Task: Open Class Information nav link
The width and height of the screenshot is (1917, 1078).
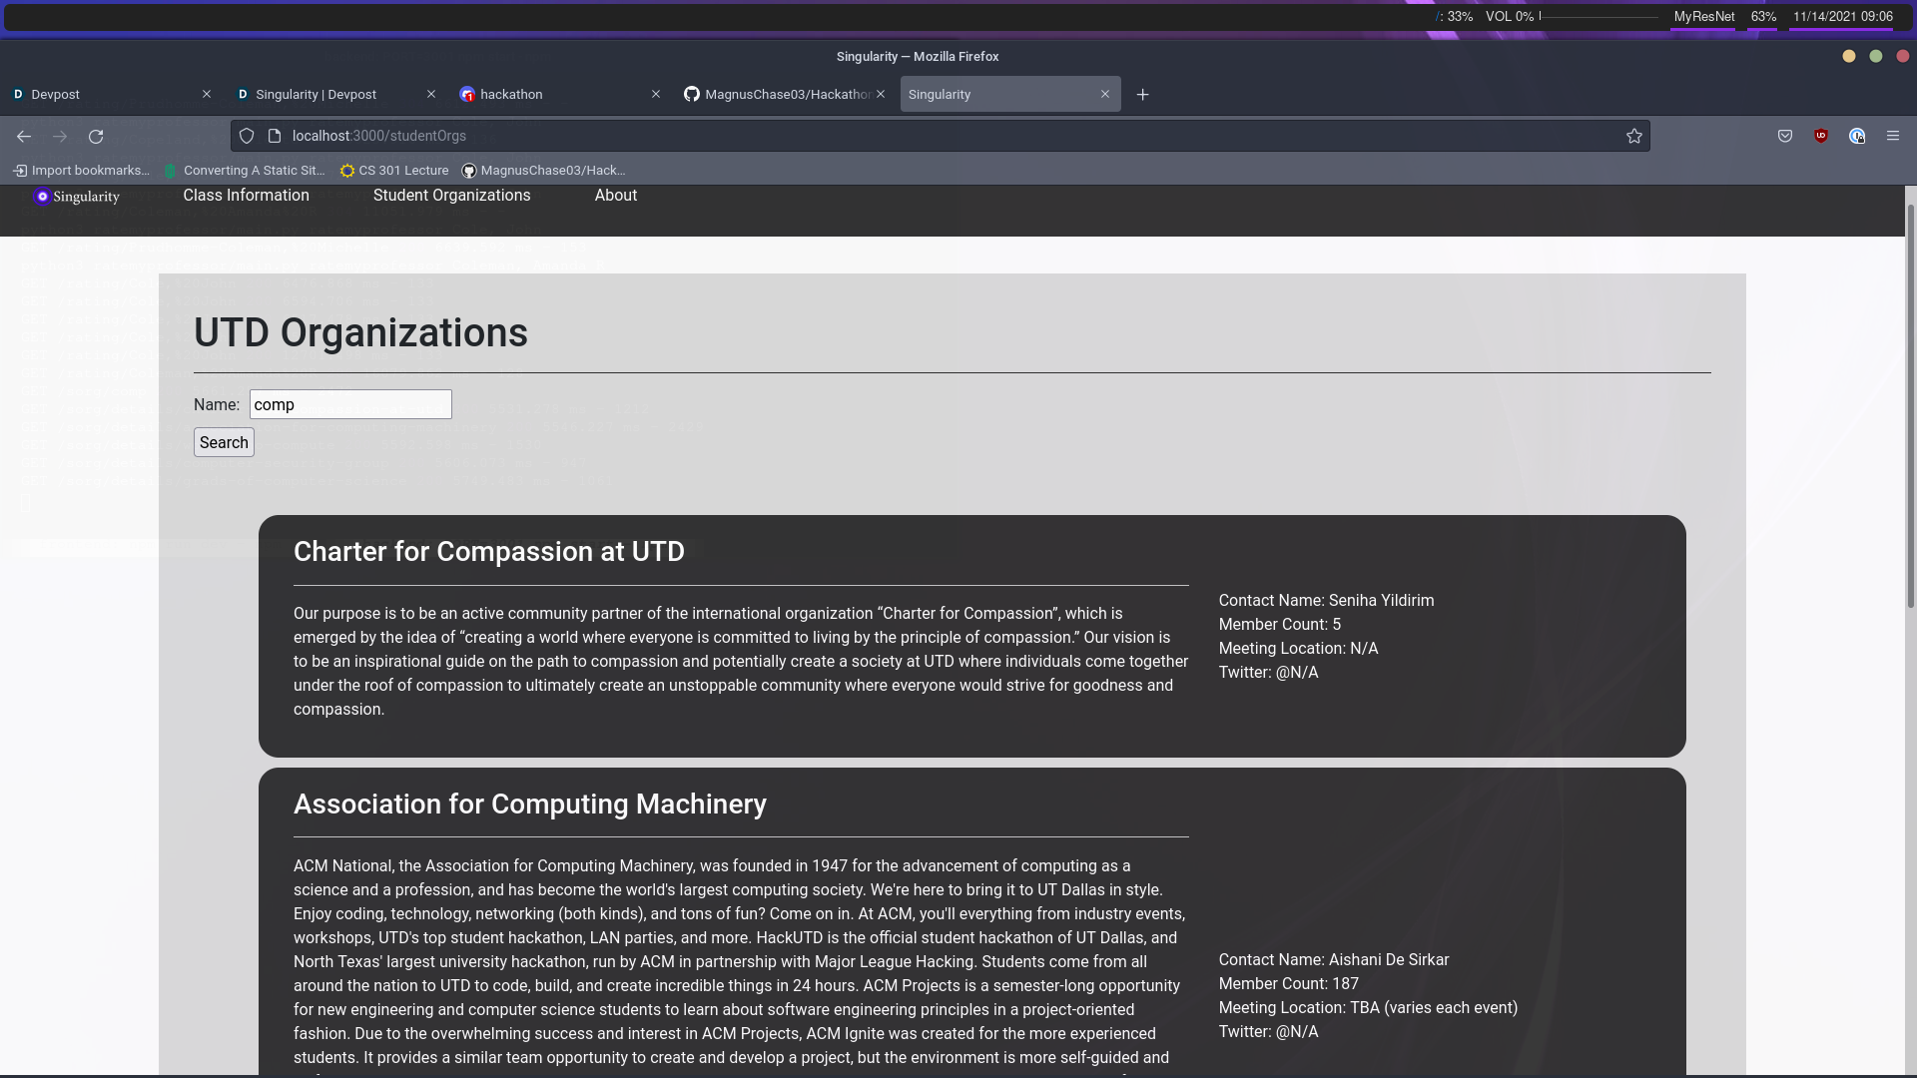Action: (x=246, y=196)
